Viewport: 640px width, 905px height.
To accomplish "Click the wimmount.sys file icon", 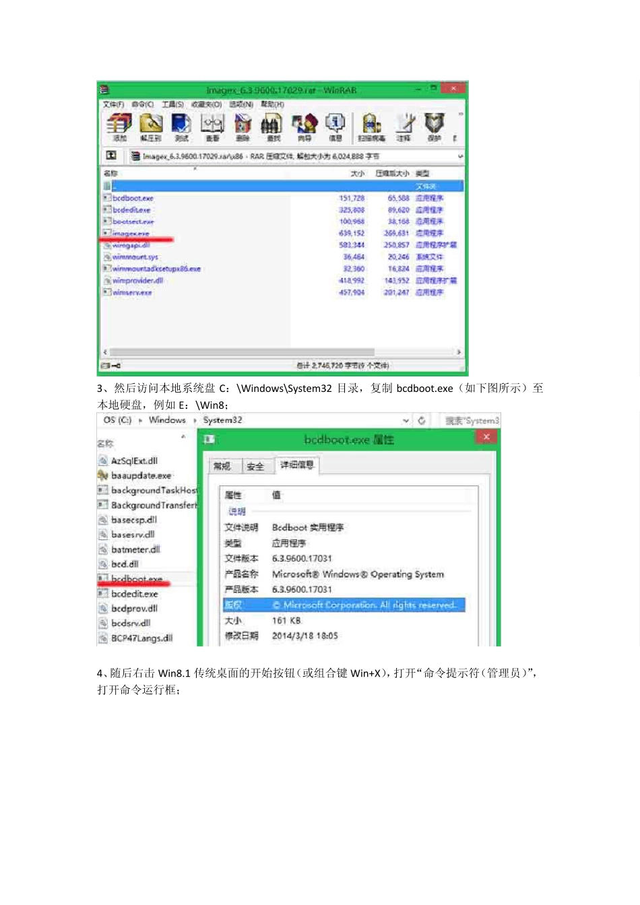I will pos(106,257).
